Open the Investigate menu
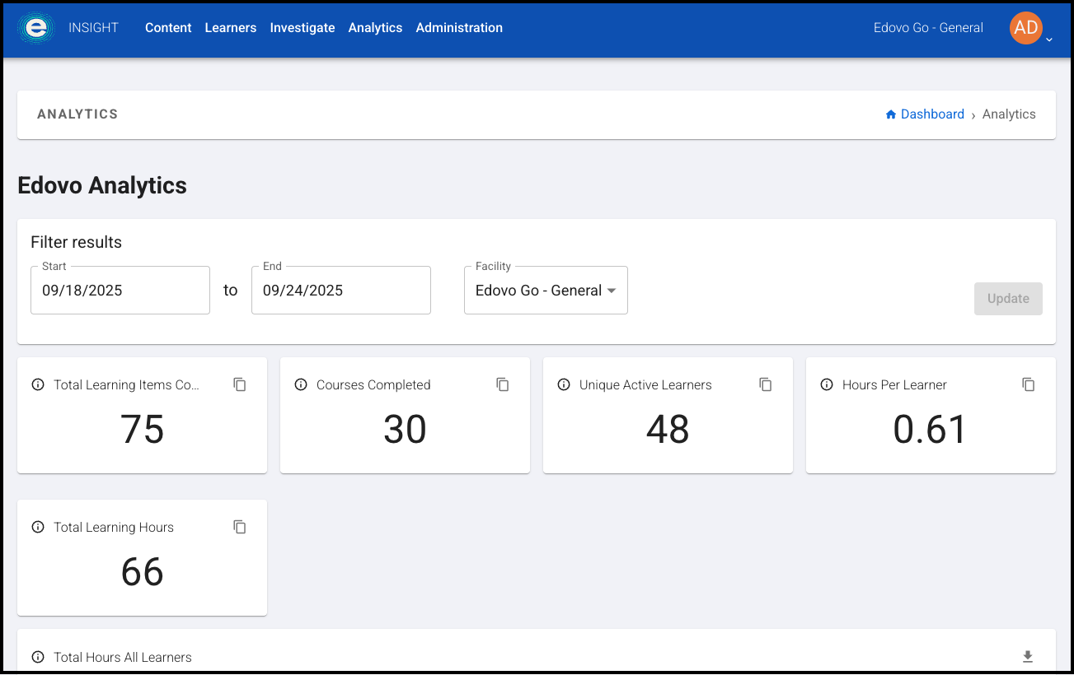 pos(303,28)
